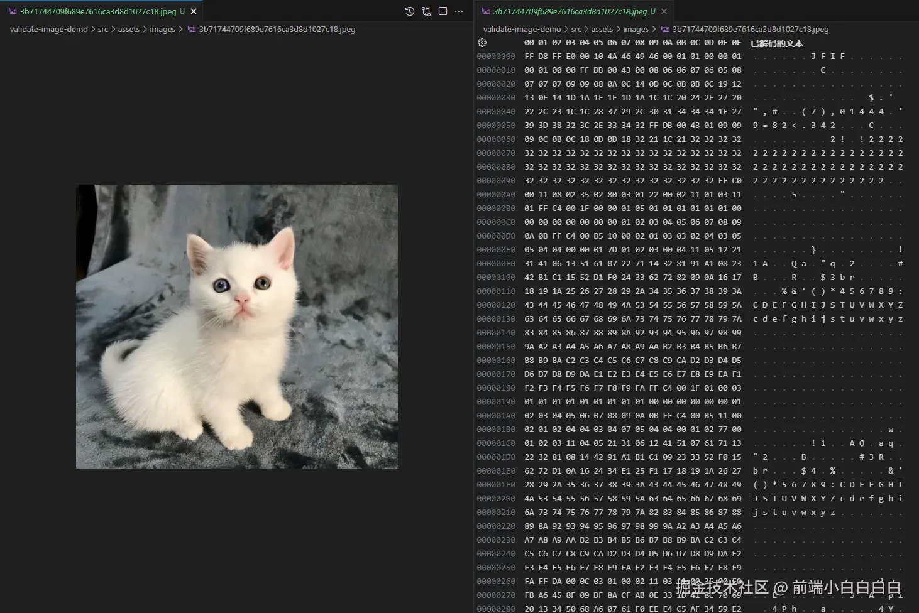The height and width of the screenshot is (613, 919).
Task: Select offset row 000000F0
Action: tap(496, 264)
